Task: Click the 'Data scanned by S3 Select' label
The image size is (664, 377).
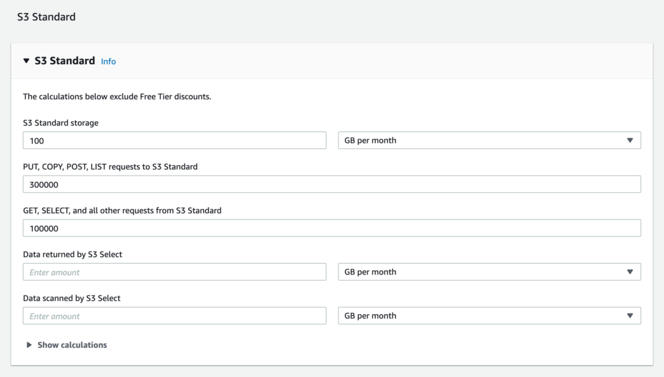Action: tap(71, 299)
